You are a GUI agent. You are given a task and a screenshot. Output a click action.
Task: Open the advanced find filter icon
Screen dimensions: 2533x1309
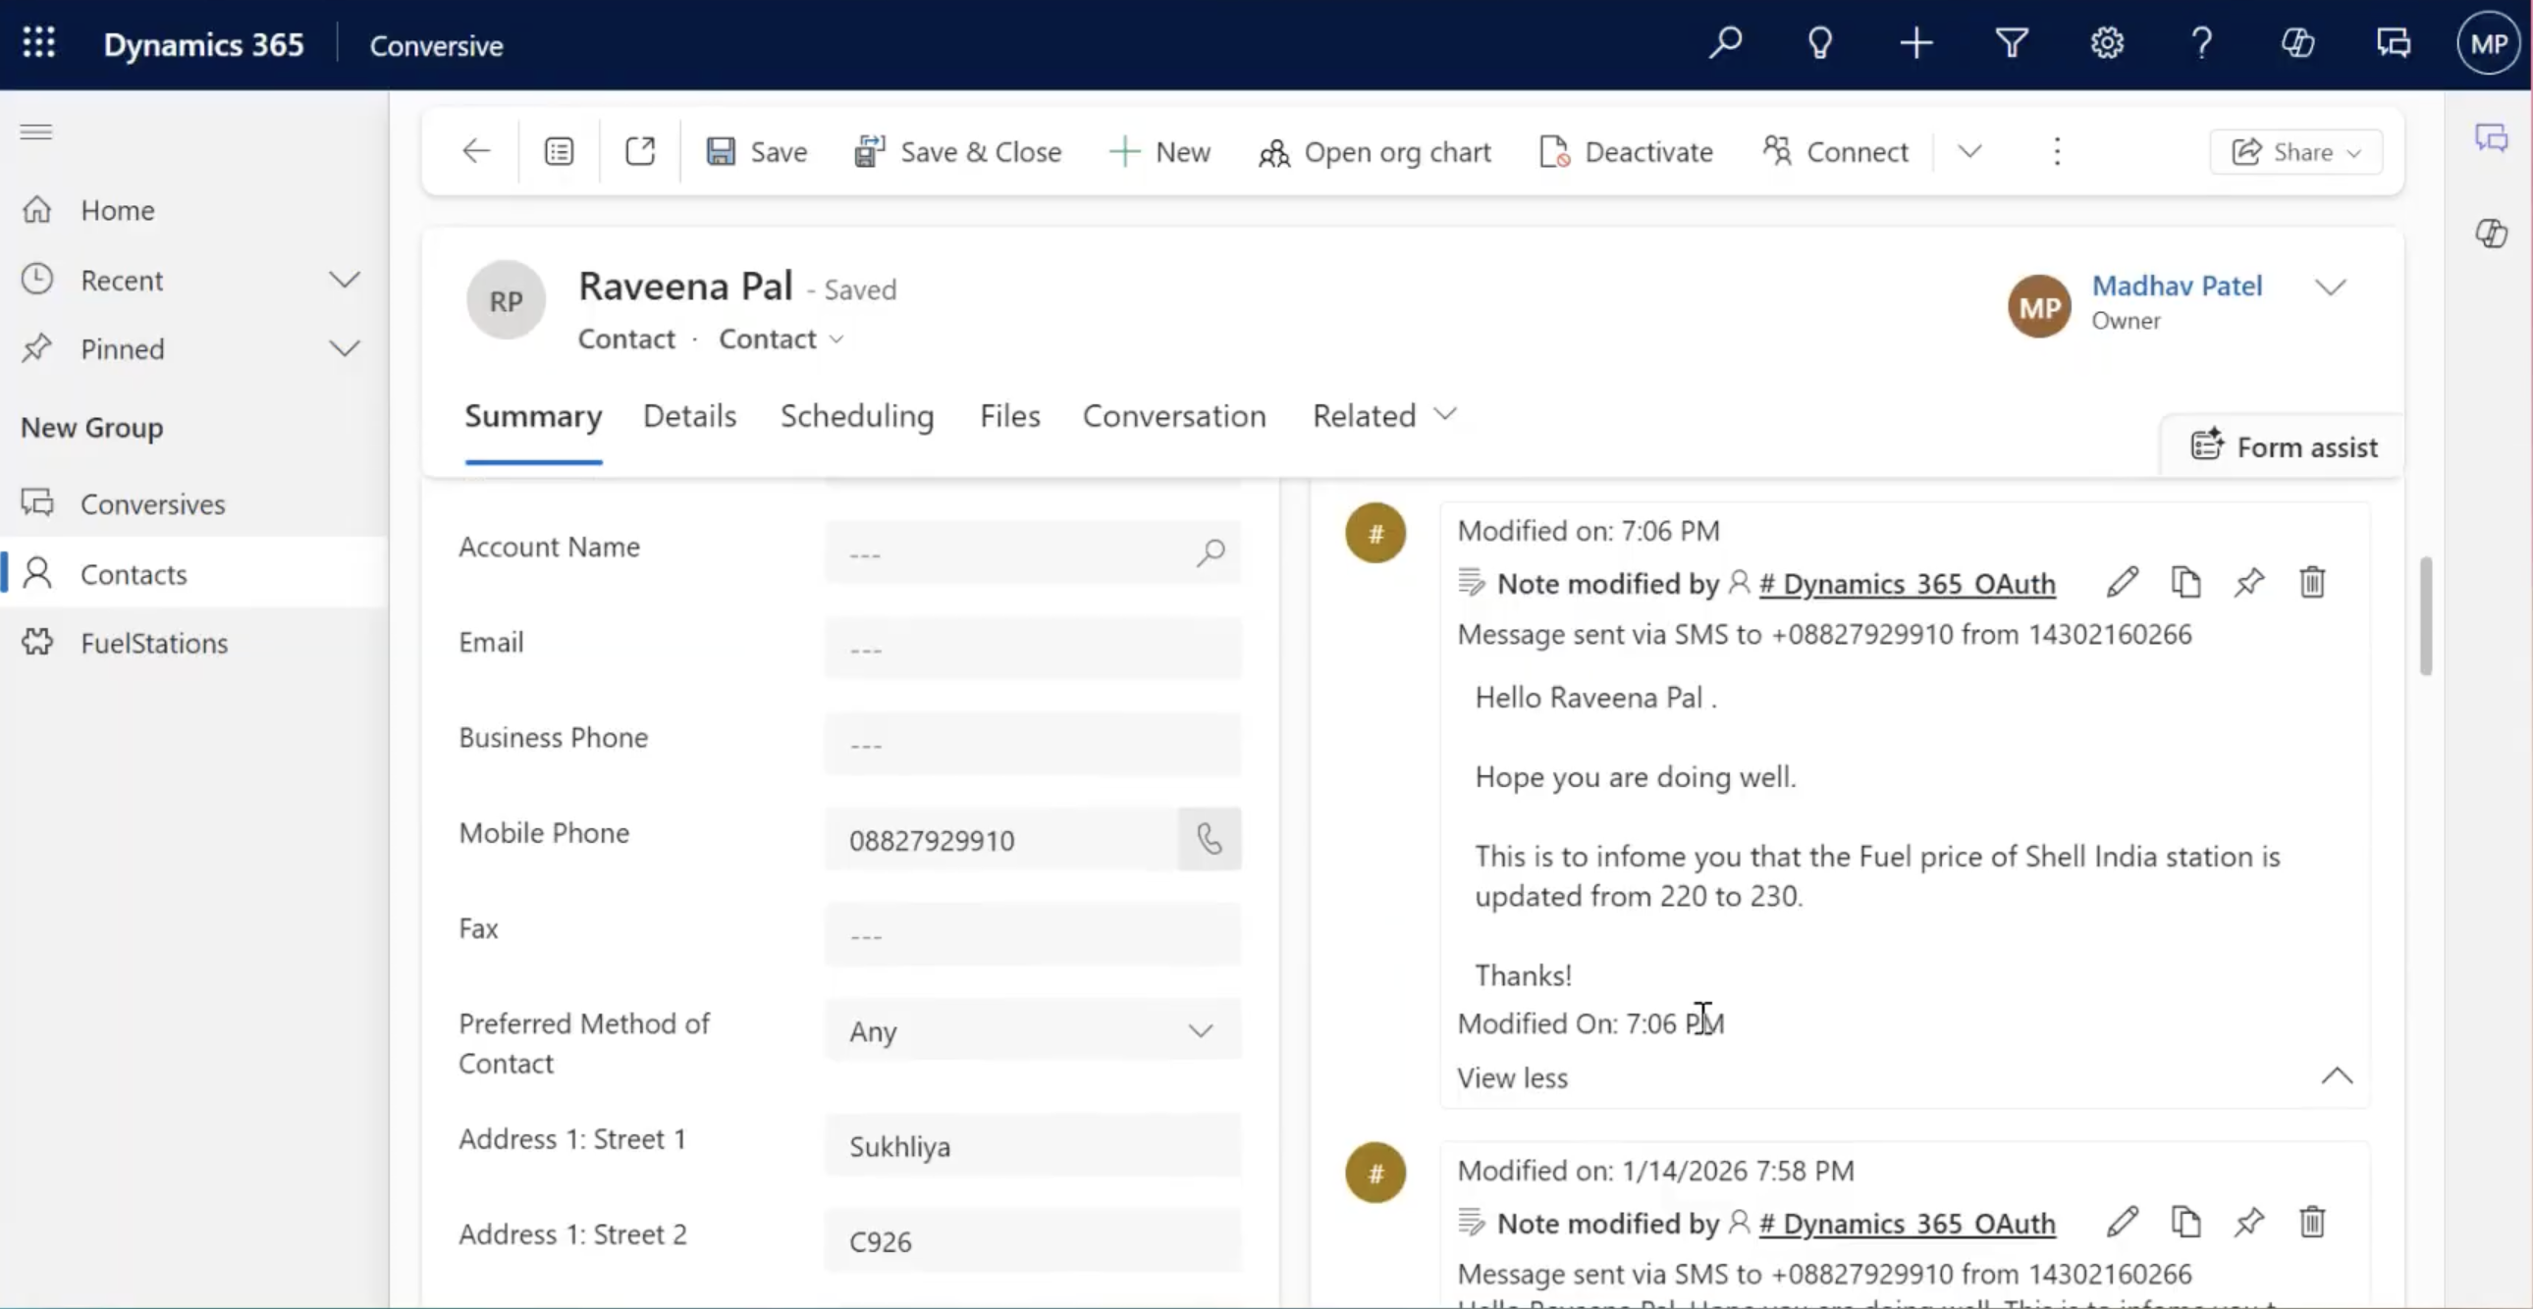tap(2012, 43)
